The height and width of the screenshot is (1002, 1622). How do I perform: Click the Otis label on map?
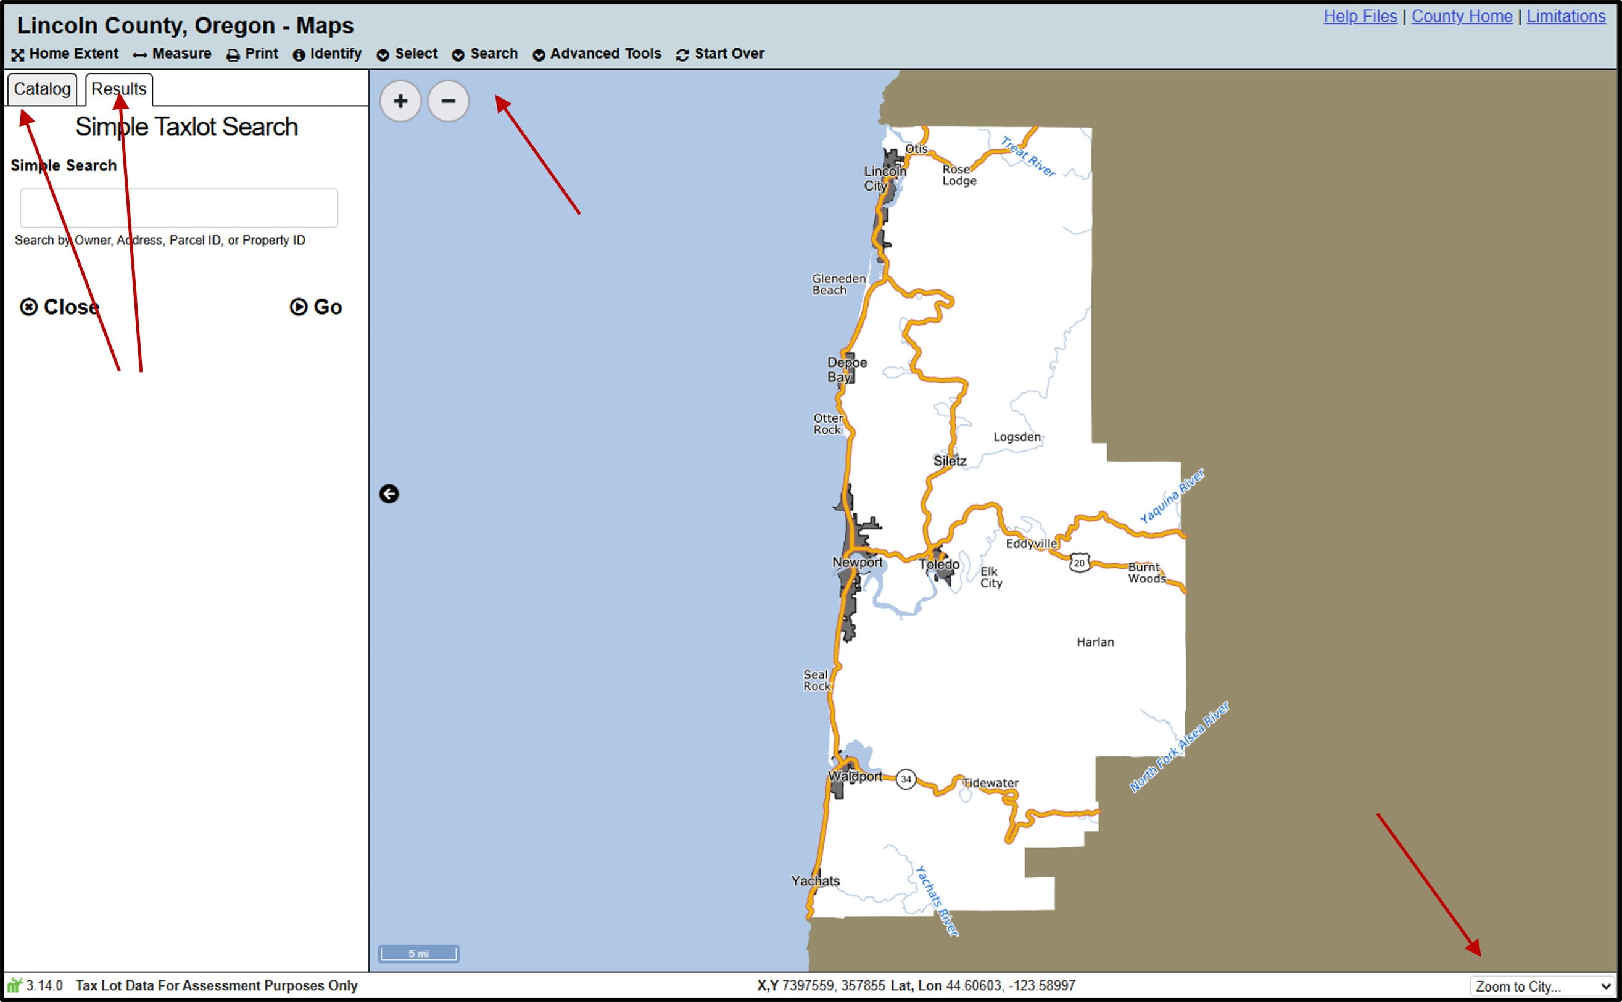pos(916,149)
